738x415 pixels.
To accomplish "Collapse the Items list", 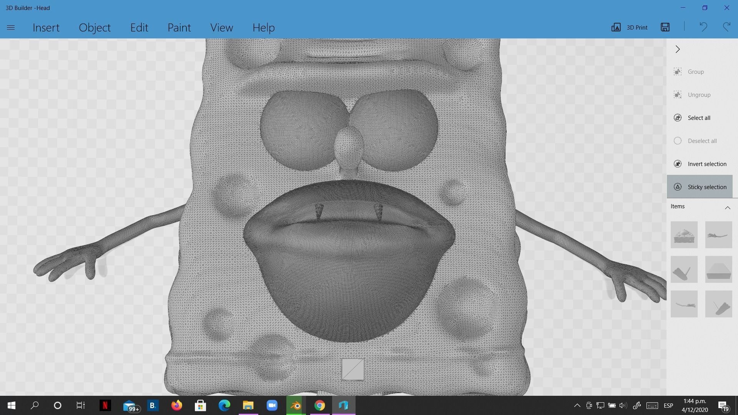I will [x=728, y=207].
